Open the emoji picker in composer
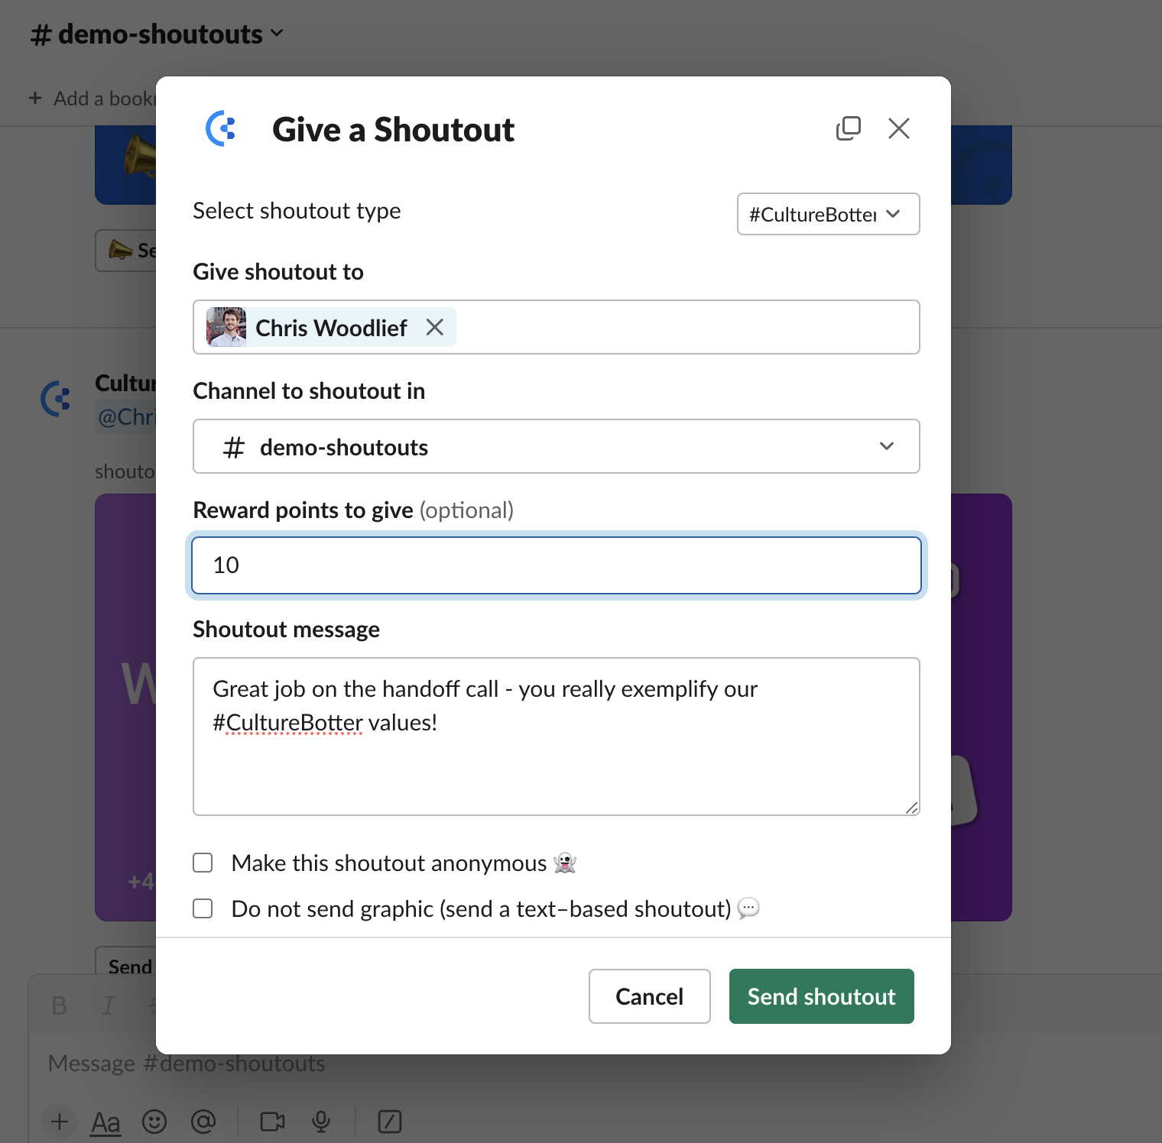The width and height of the screenshot is (1162, 1143). [154, 1122]
